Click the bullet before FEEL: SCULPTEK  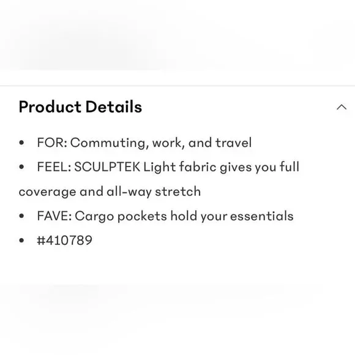tap(22, 167)
